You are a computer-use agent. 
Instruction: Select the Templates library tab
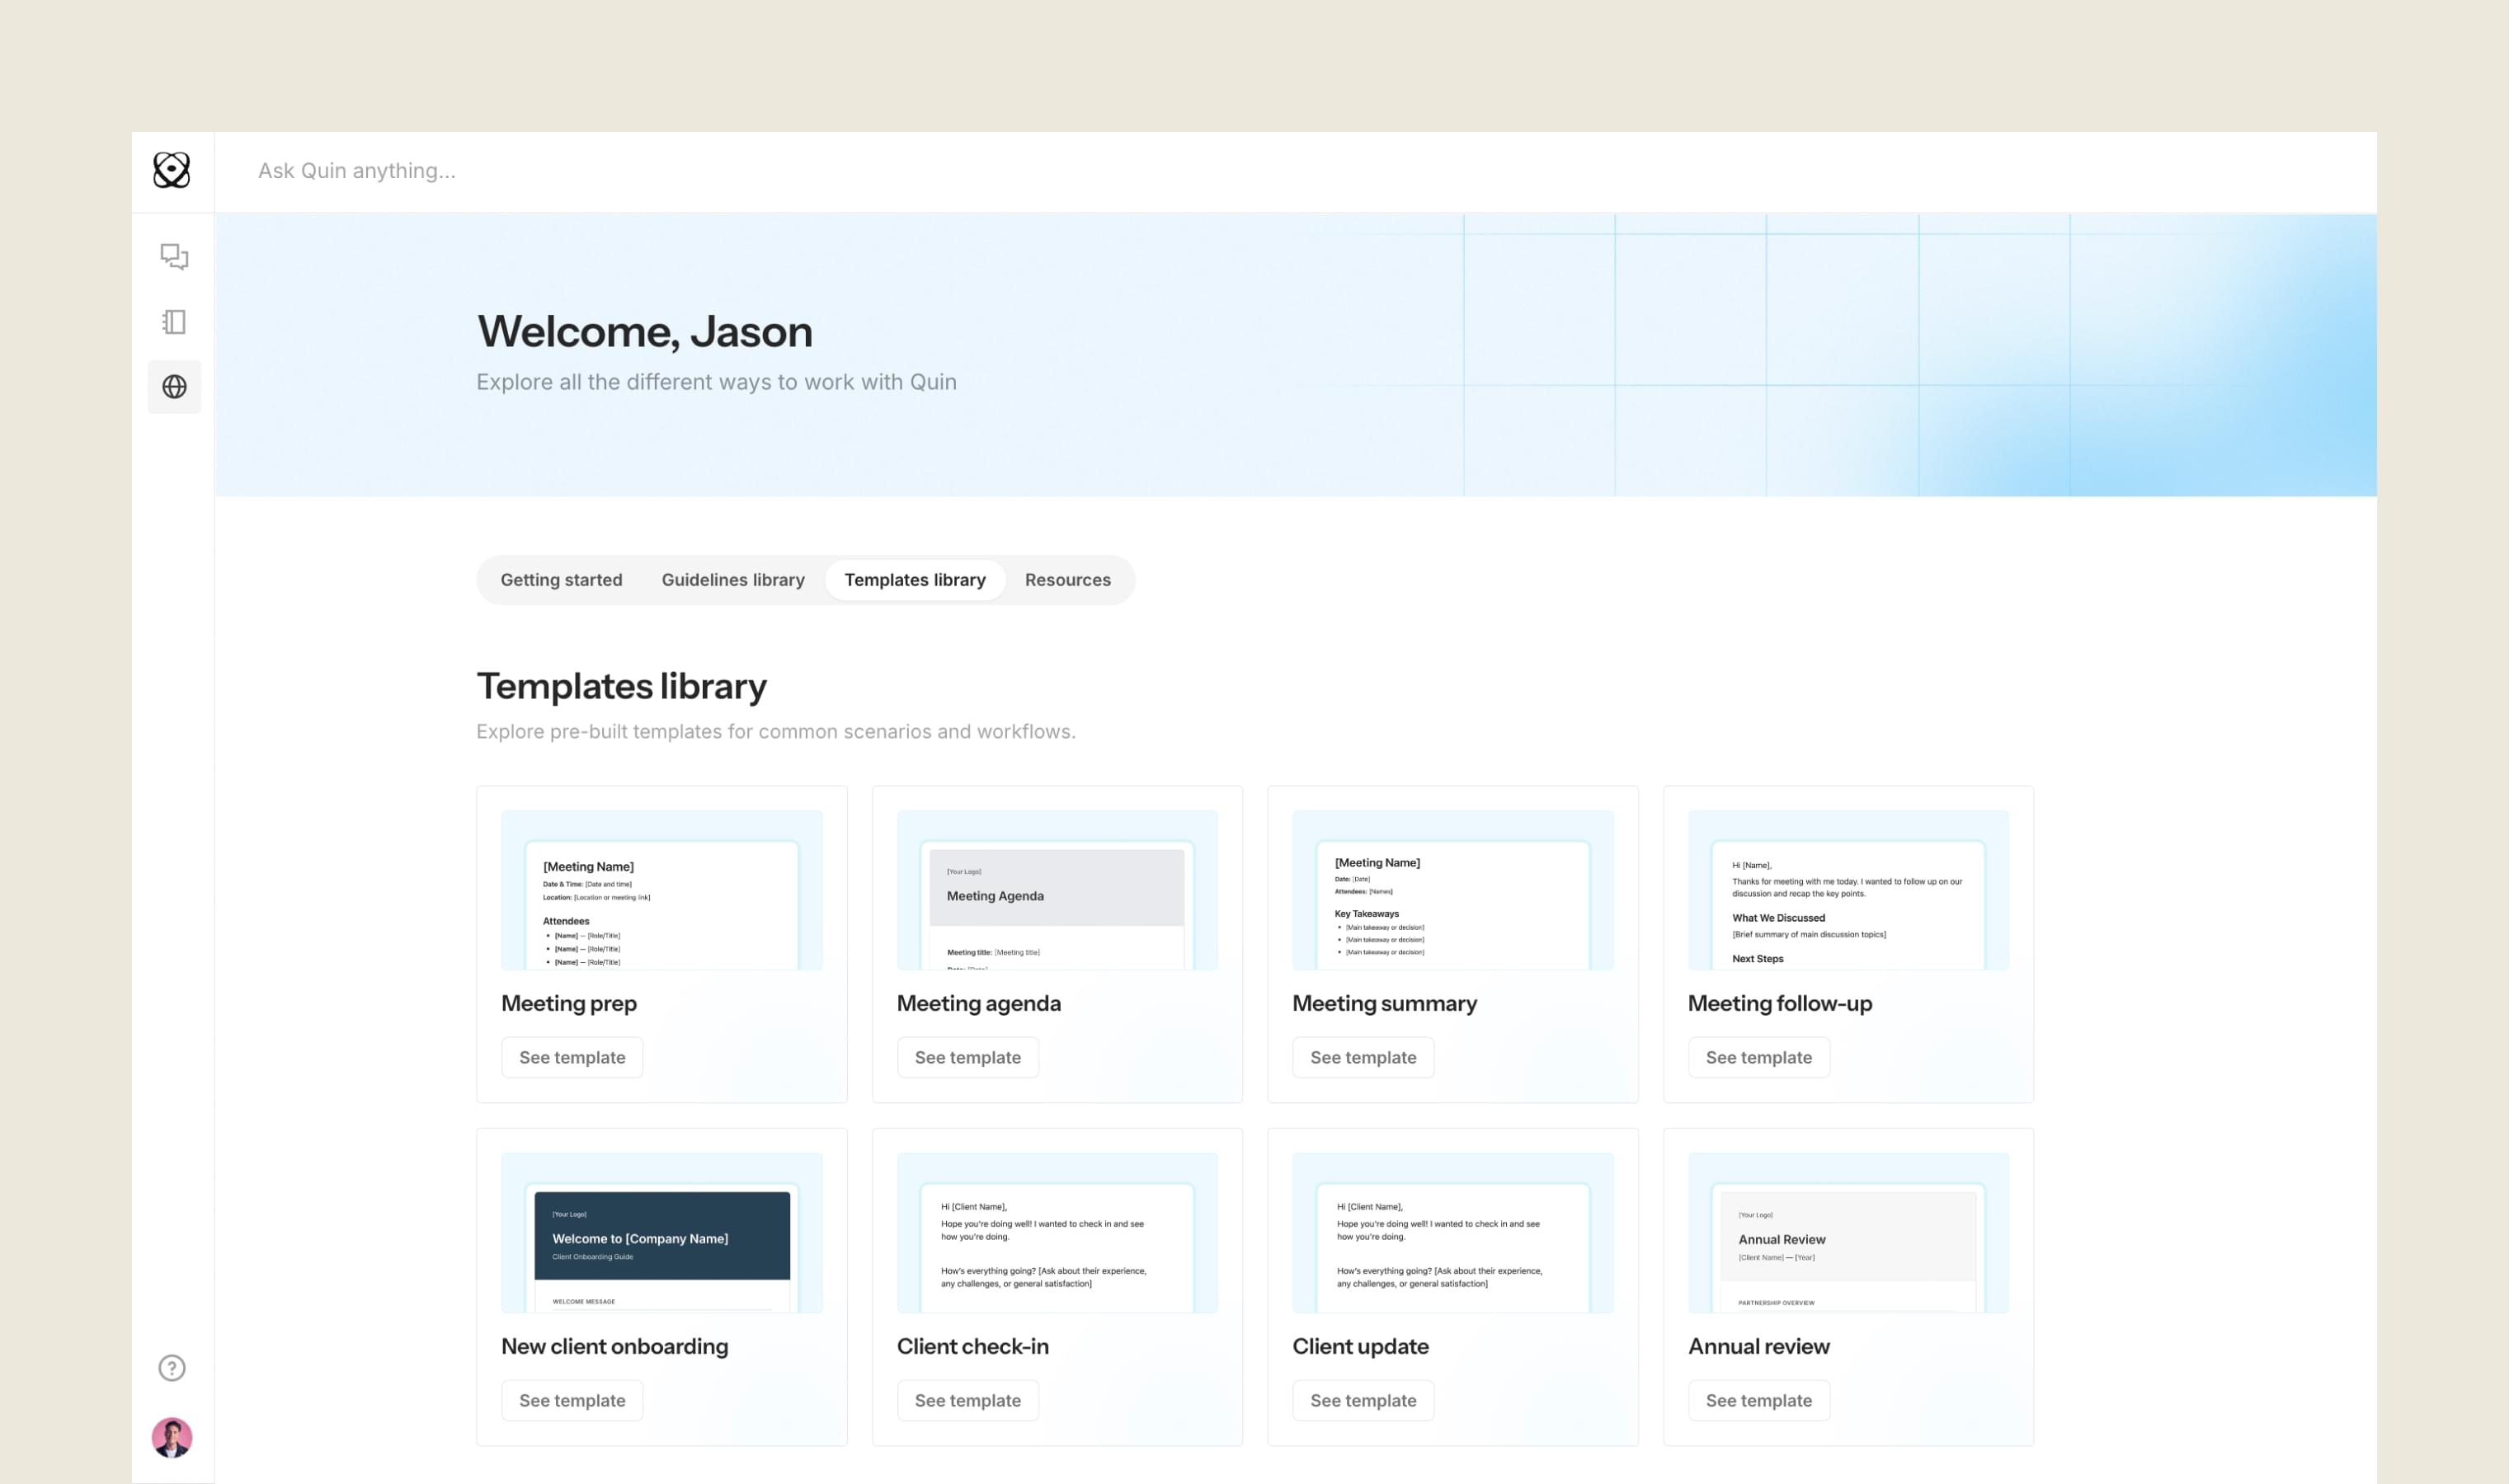pos(915,580)
